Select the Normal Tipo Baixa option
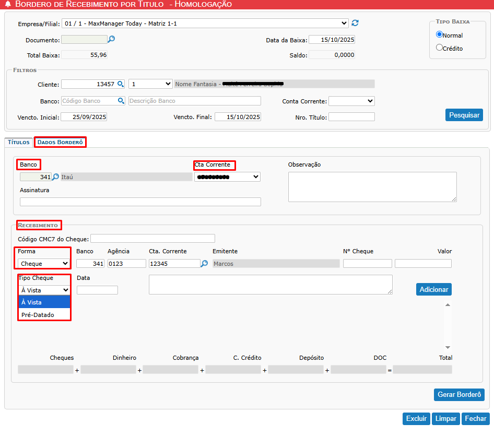 coord(439,34)
